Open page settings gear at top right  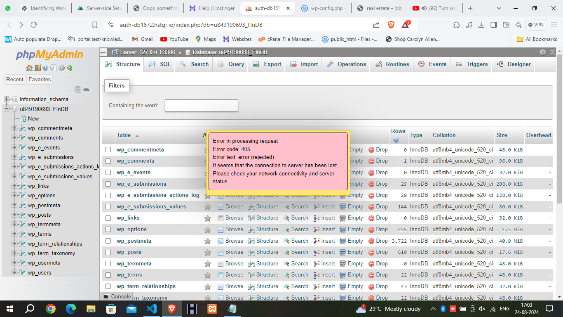(x=542, y=52)
